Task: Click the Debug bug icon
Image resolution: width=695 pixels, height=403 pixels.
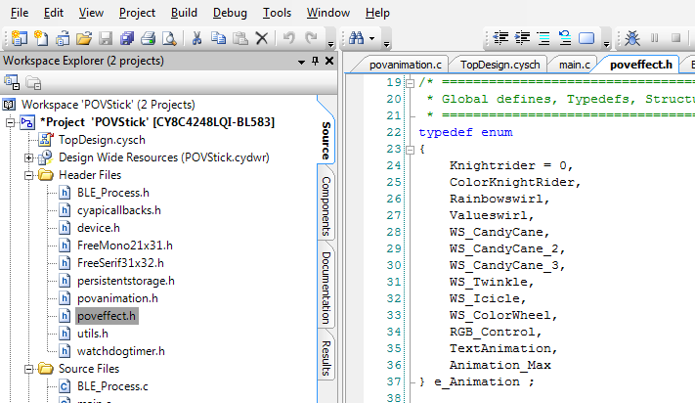Action: pyautogui.click(x=632, y=38)
